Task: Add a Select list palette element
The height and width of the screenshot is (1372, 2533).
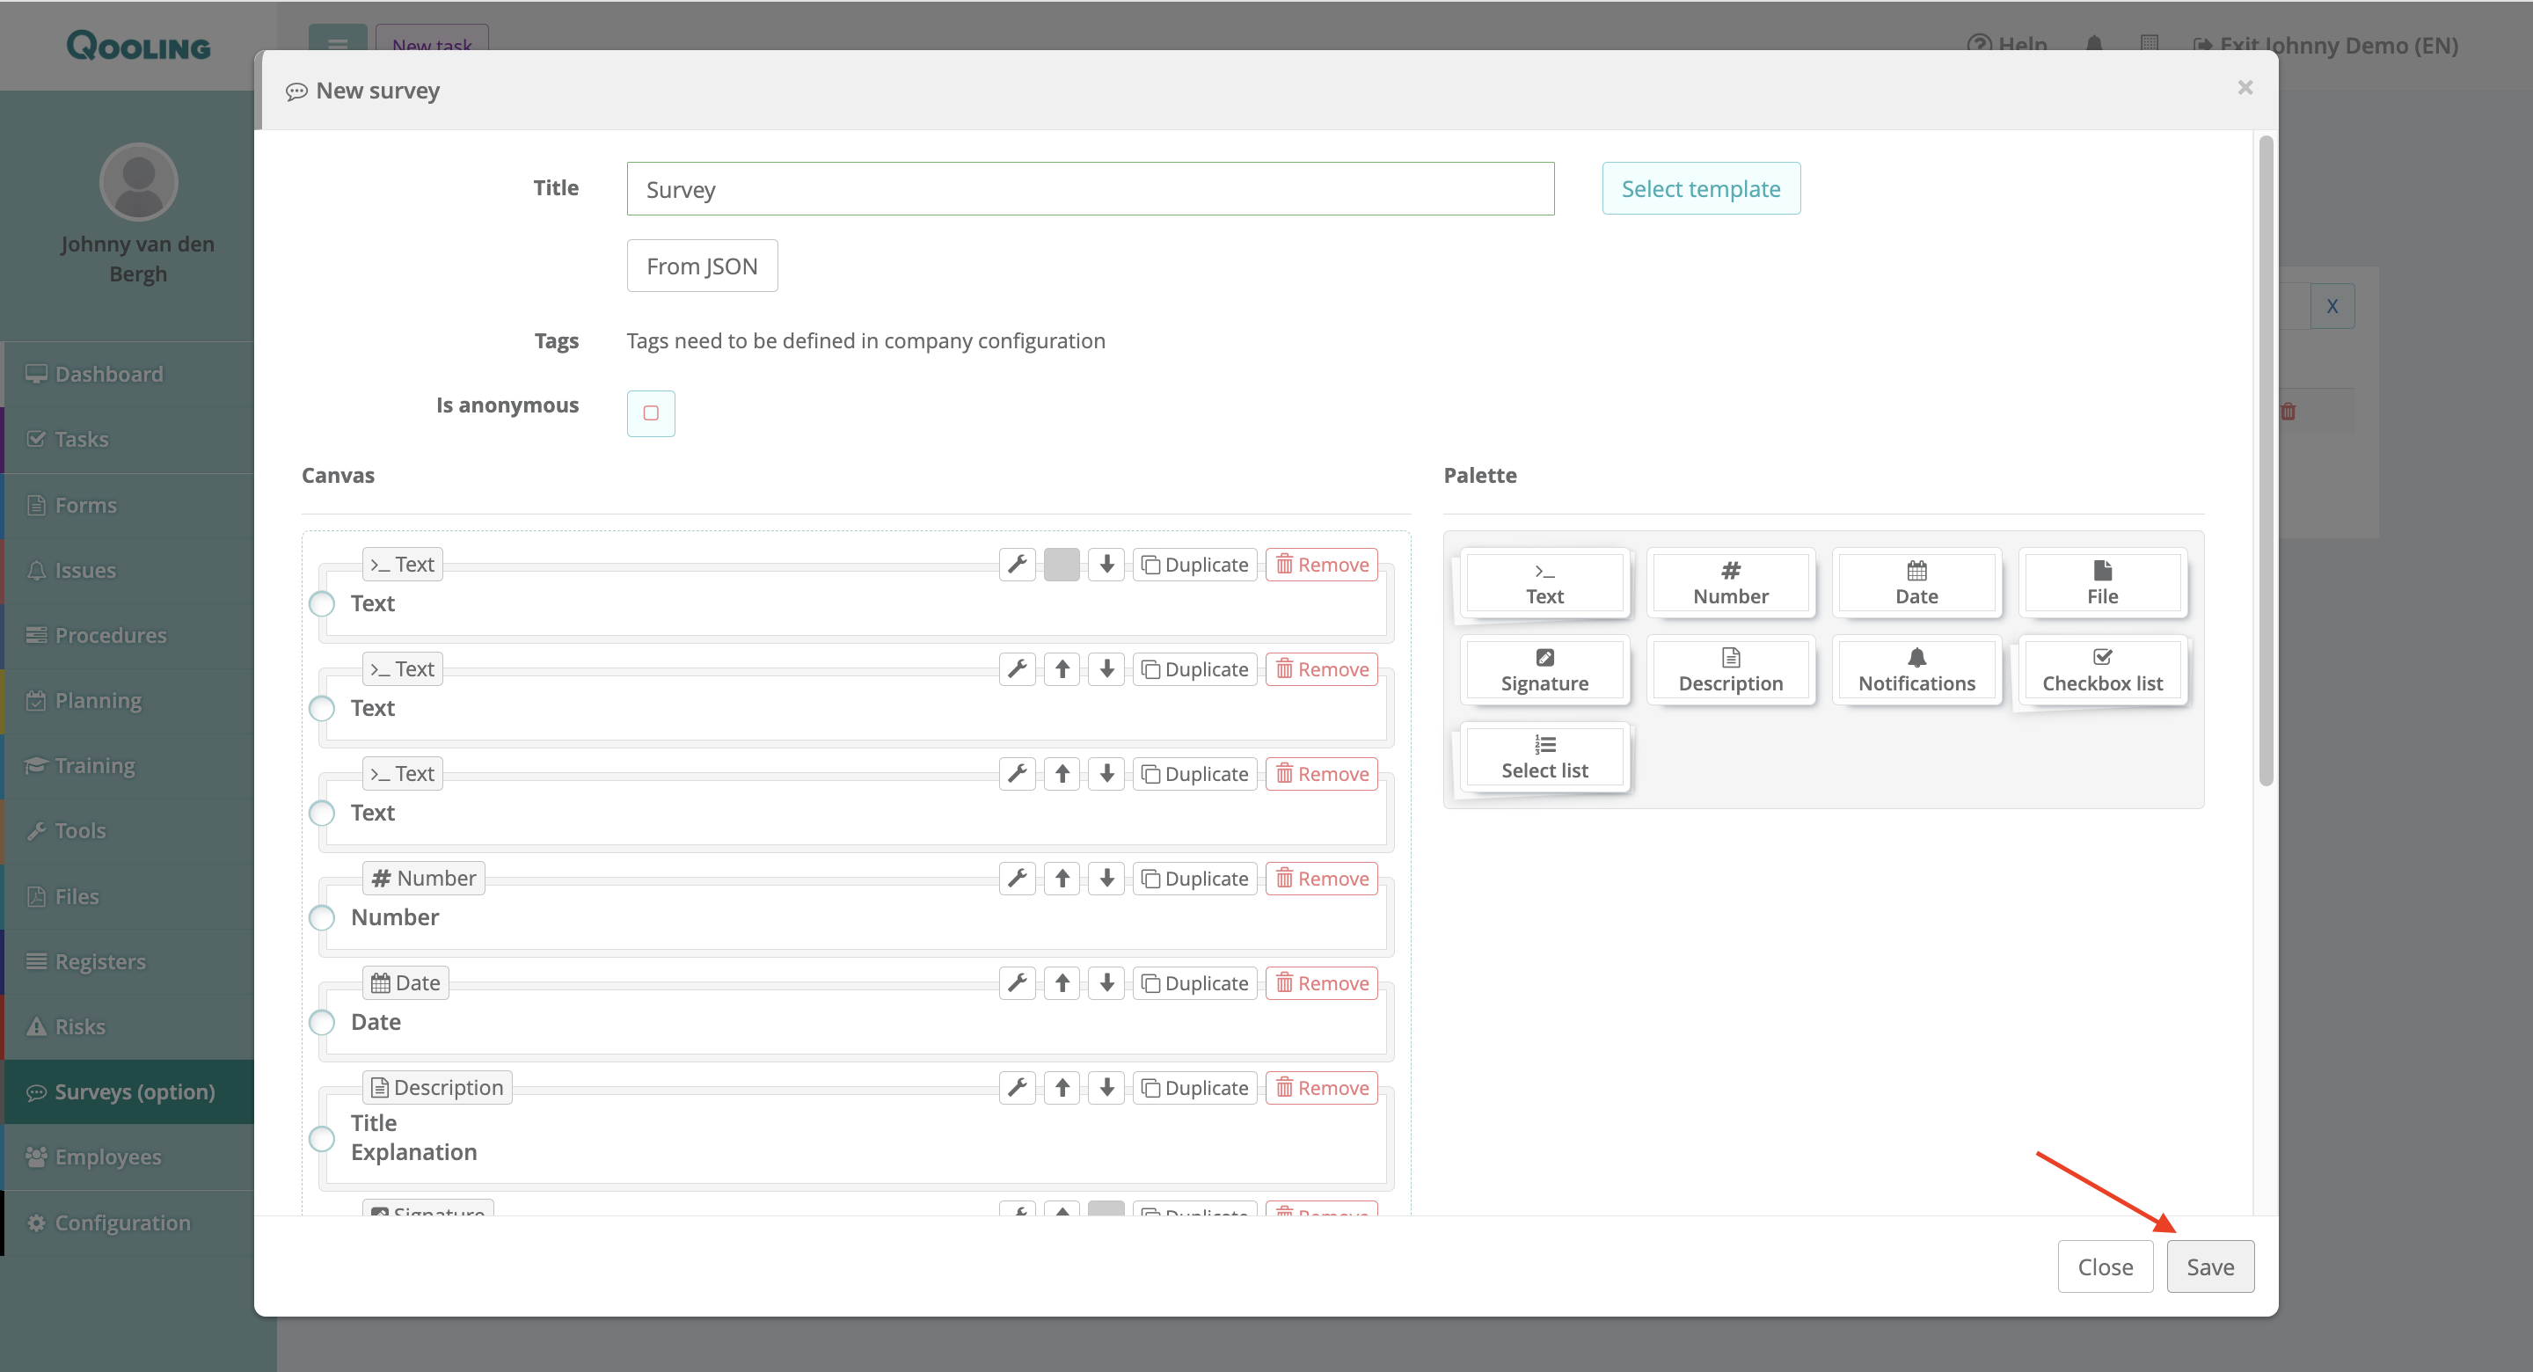Action: (x=1544, y=757)
